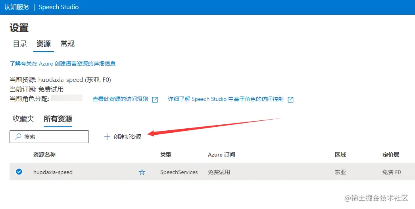Click the 设置 page heading
The height and width of the screenshot is (209, 415).
click(19, 28)
